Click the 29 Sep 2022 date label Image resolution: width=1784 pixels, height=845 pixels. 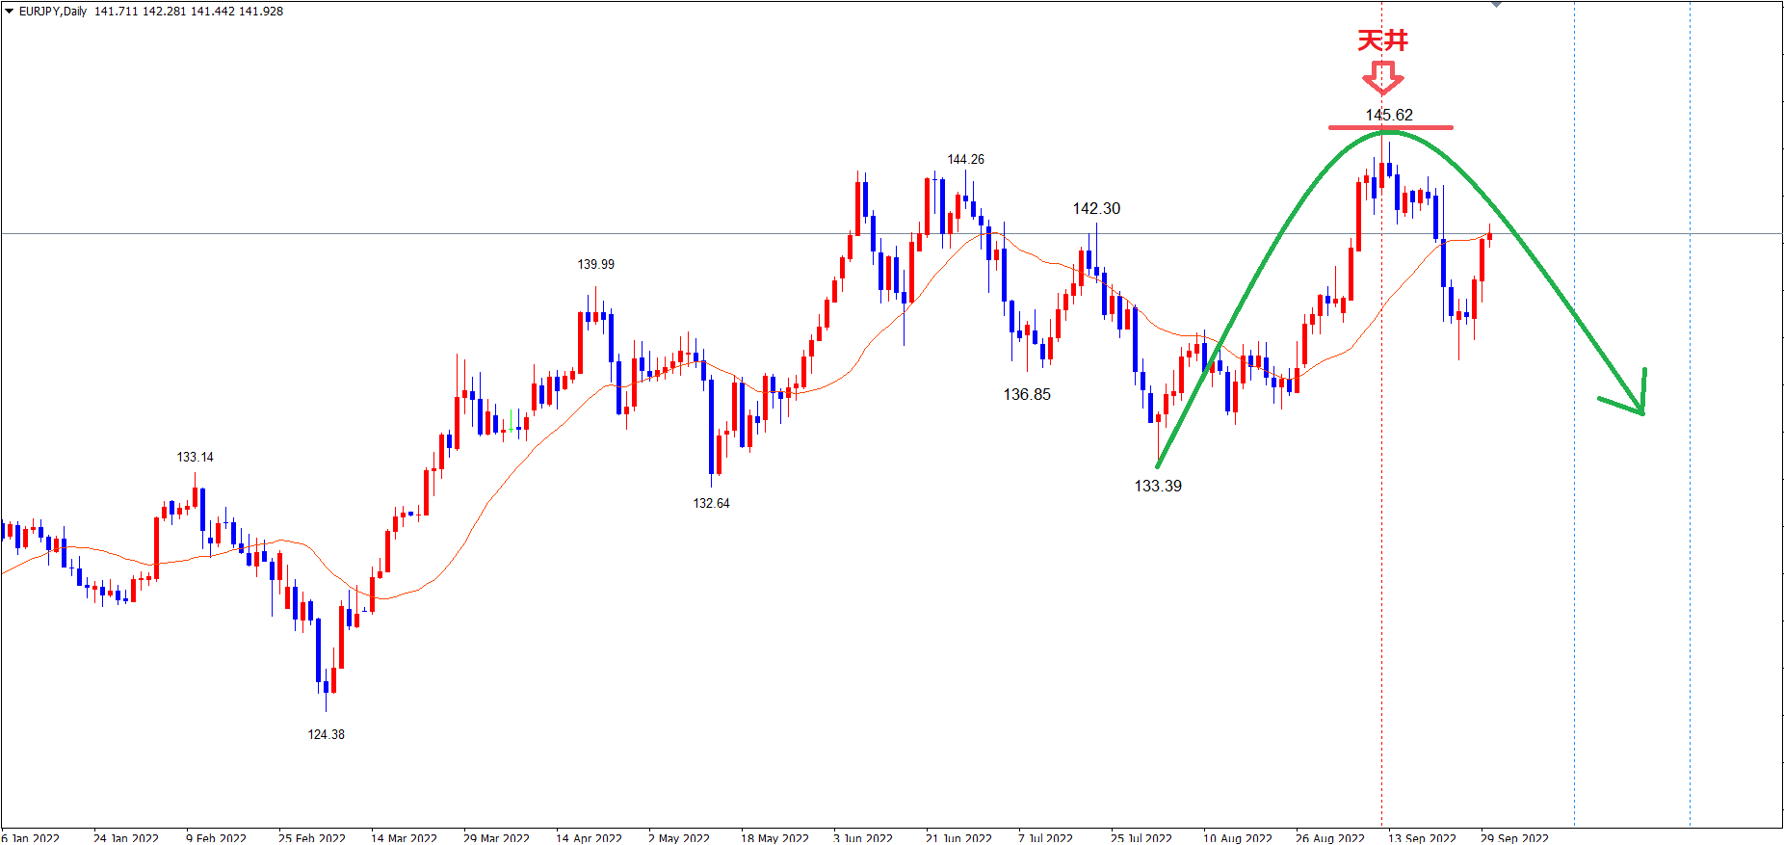(x=1514, y=837)
